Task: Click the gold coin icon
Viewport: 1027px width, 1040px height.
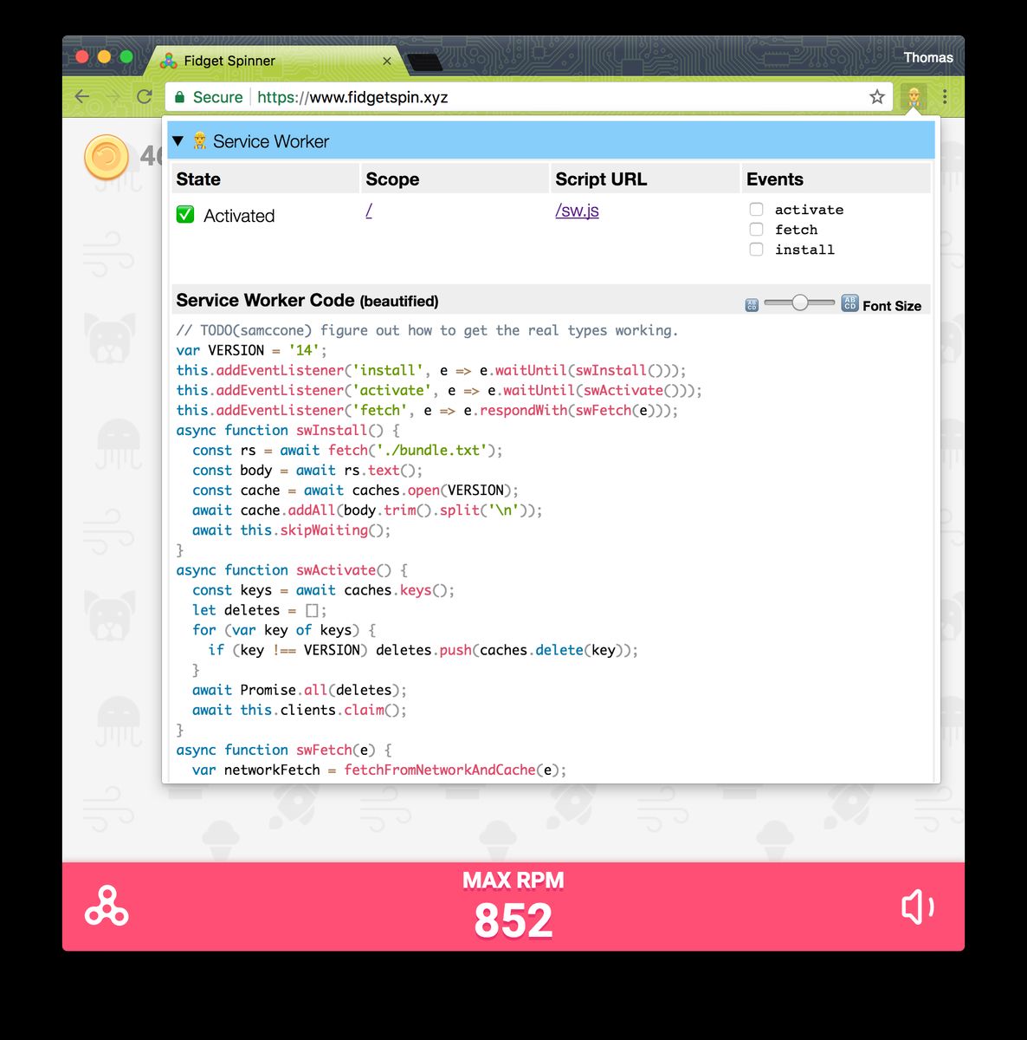Action: click(106, 157)
